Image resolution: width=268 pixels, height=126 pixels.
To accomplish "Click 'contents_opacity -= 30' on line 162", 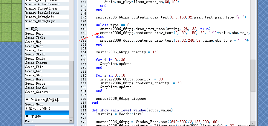I will pos(141,83).
